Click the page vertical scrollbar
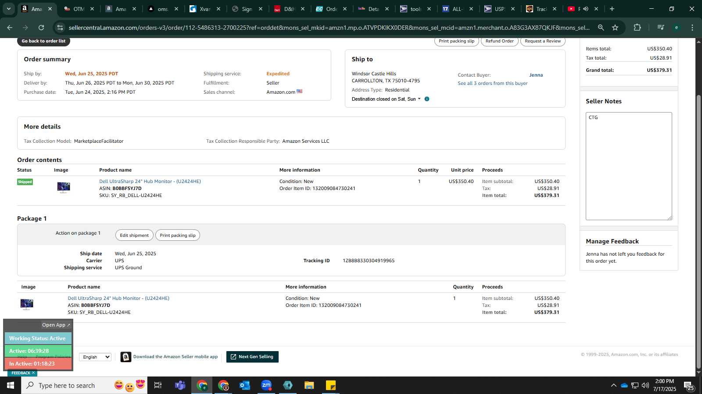Image resolution: width=702 pixels, height=394 pixels. pos(698,231)
